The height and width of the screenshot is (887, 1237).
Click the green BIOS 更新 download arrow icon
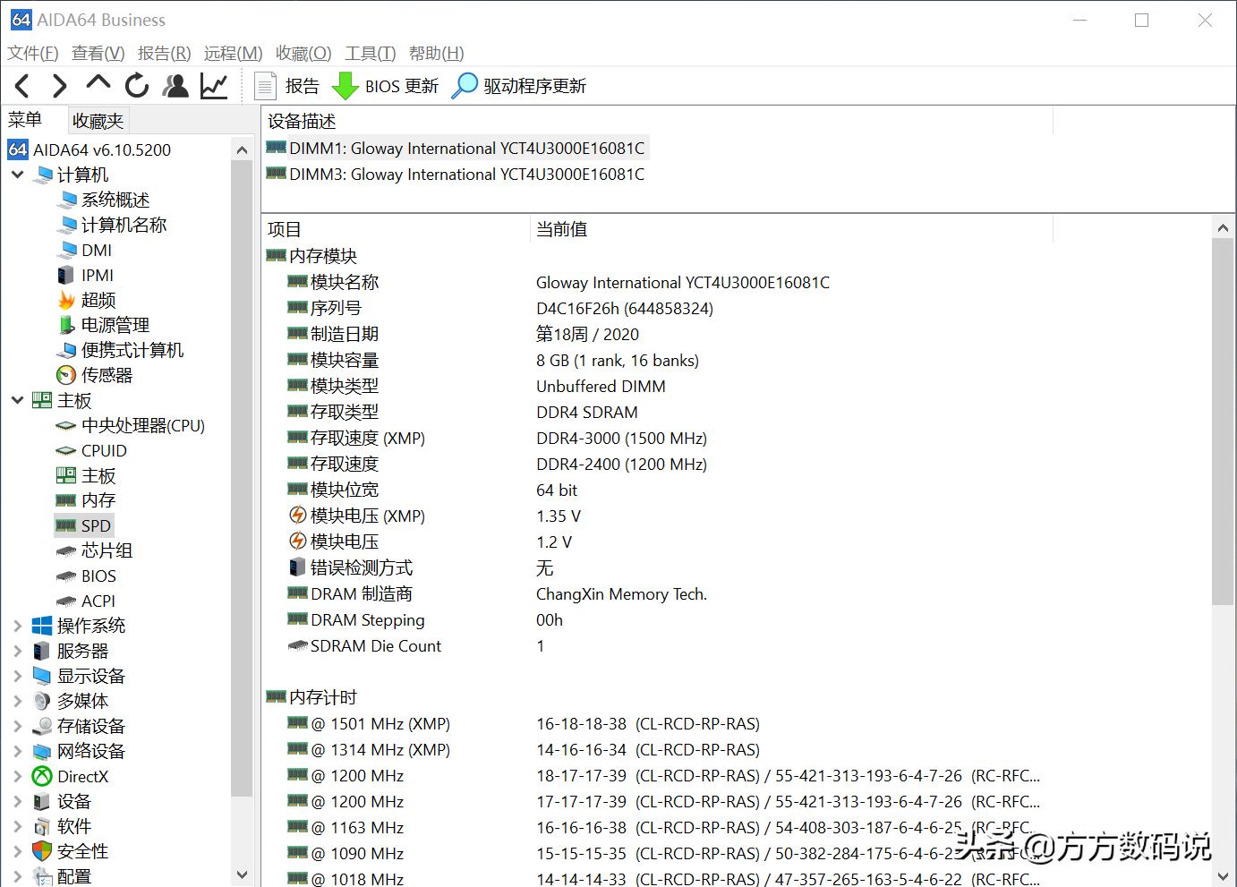[x=345, y=86]
